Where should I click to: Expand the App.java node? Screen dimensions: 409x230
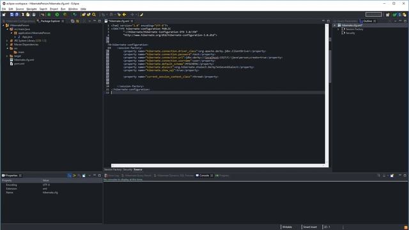click(15, 37)
